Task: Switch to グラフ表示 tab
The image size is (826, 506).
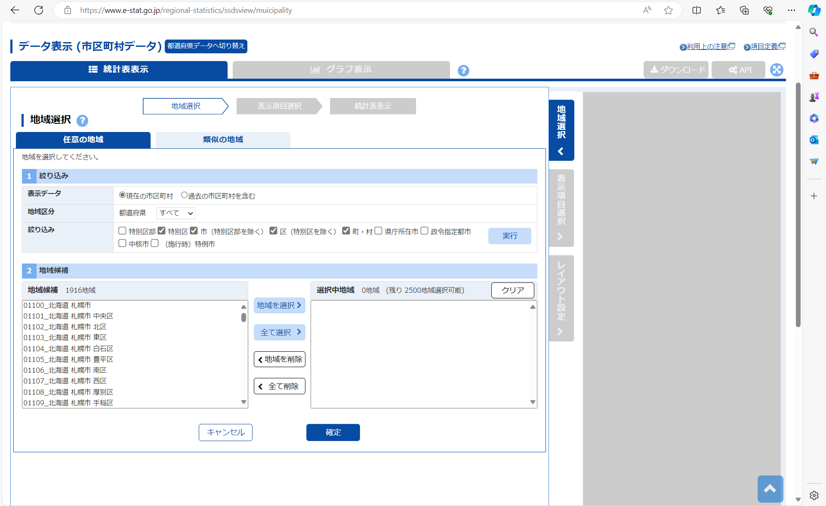Action: point(341,70)
